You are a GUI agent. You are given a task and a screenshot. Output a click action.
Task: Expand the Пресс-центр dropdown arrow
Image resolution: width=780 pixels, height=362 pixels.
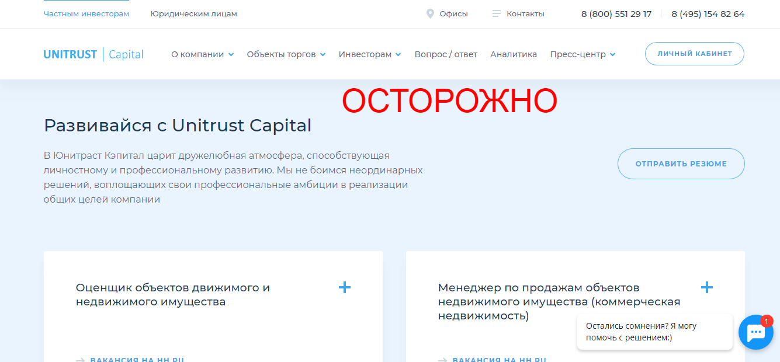(613, 54)
